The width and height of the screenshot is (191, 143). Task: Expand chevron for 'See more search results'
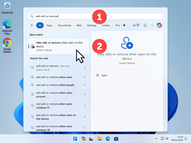pos(85,68)
